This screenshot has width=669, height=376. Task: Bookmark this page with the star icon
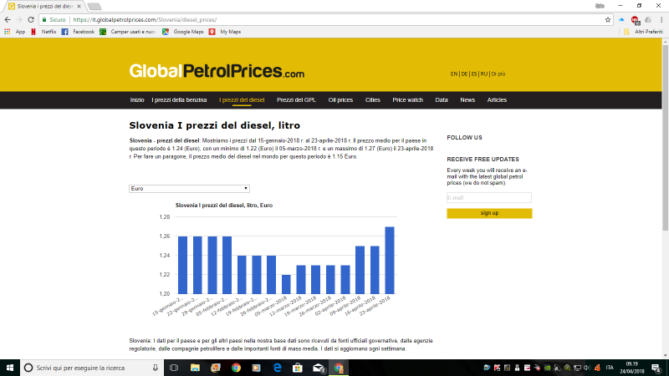pos(608,19)
